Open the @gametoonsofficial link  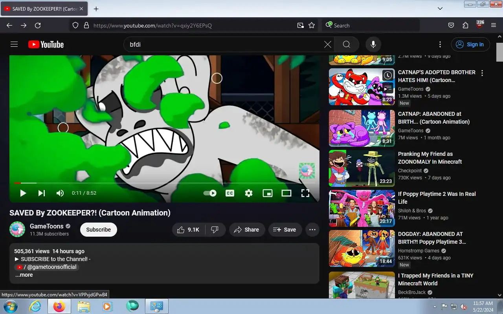tap(47, 267)
